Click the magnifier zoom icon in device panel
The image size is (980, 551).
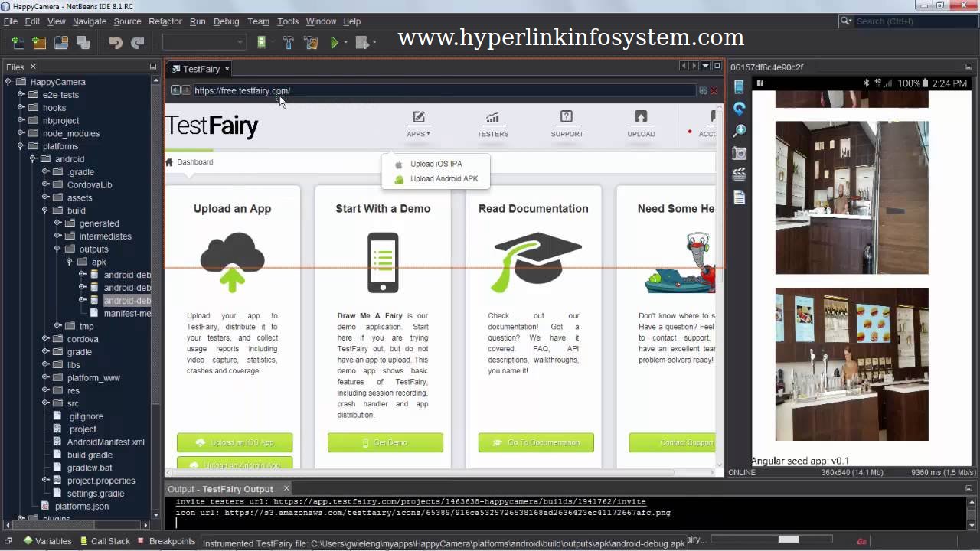coord(739,131)
